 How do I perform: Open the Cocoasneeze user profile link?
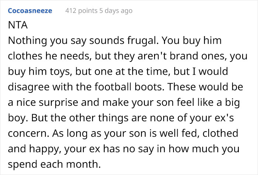coord(30,11)
